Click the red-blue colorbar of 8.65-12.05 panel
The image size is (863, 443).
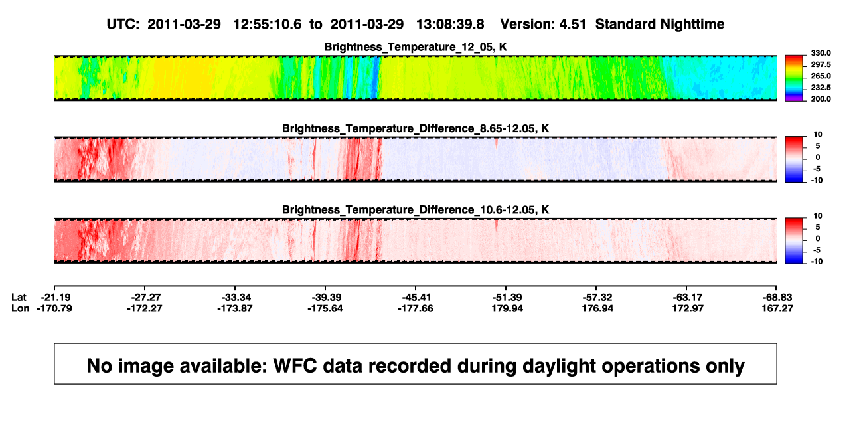pos(794,159)
